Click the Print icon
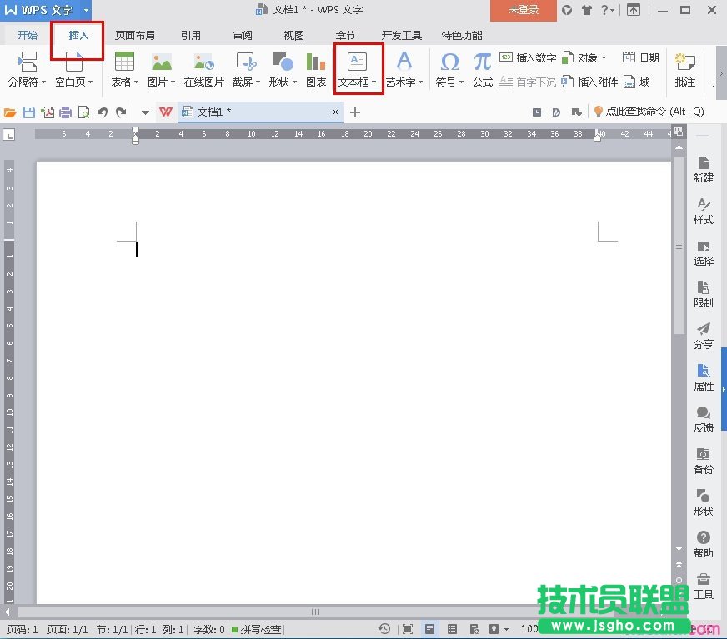 [x=66, y=112]
